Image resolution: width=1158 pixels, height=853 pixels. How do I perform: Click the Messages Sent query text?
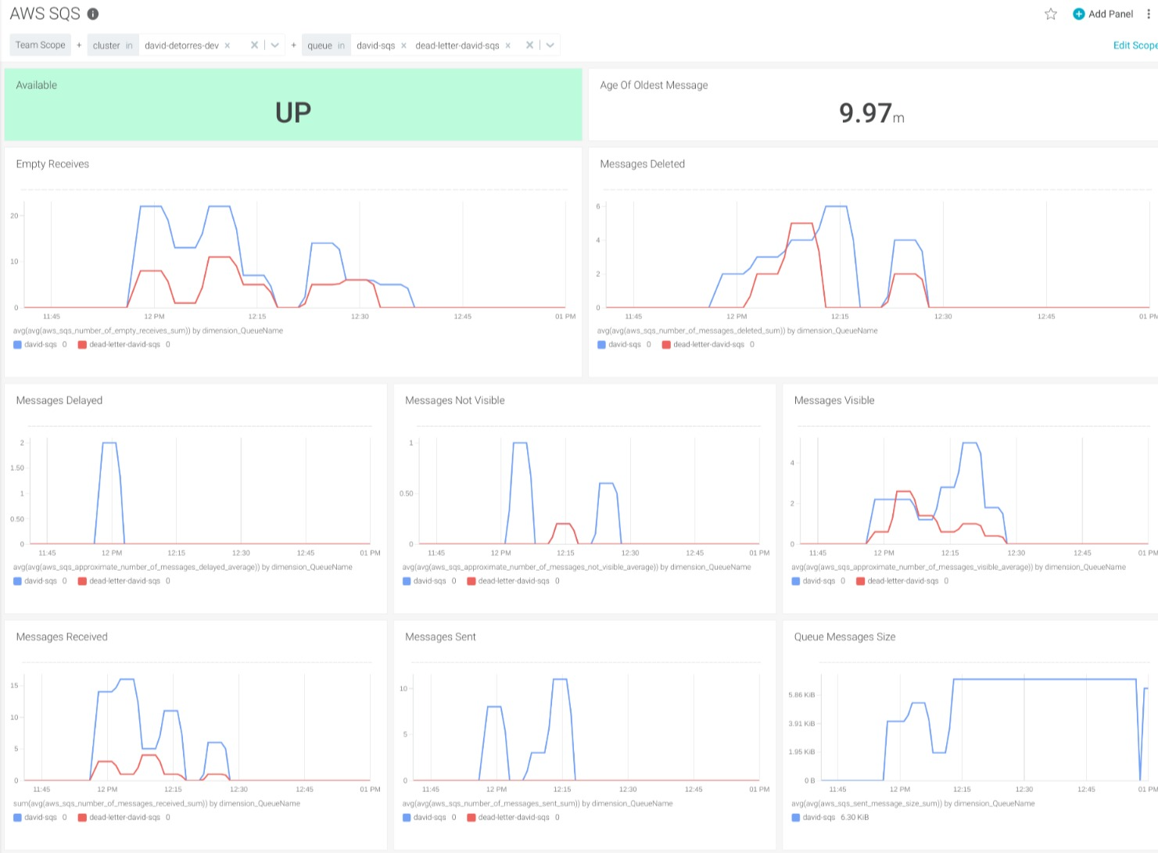[x=537, y=804]
